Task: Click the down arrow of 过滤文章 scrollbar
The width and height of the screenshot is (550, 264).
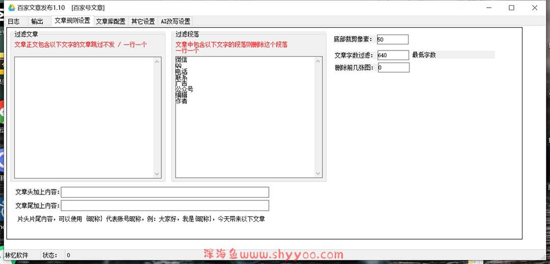Action: [157, 173]
